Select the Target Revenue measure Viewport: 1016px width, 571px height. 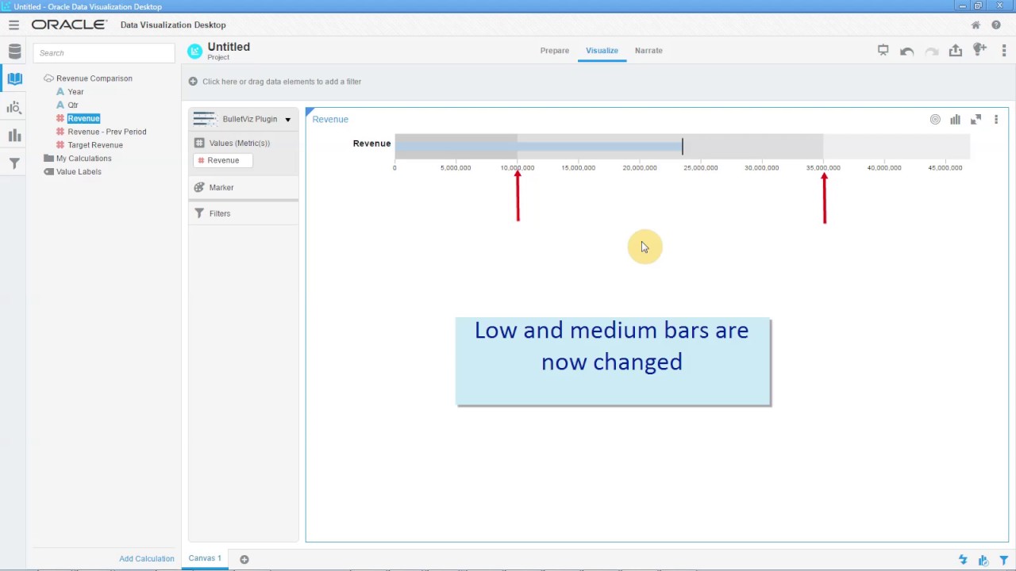tap(95, 145)
